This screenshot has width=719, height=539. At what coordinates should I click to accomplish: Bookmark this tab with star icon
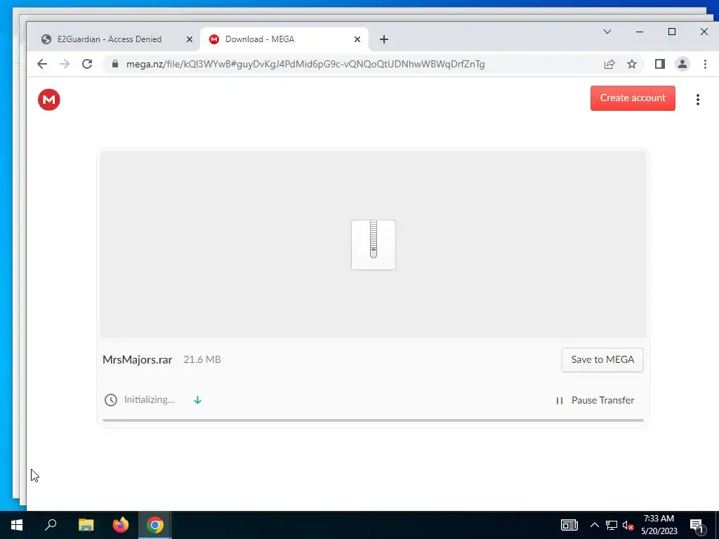tap(632, 64)
